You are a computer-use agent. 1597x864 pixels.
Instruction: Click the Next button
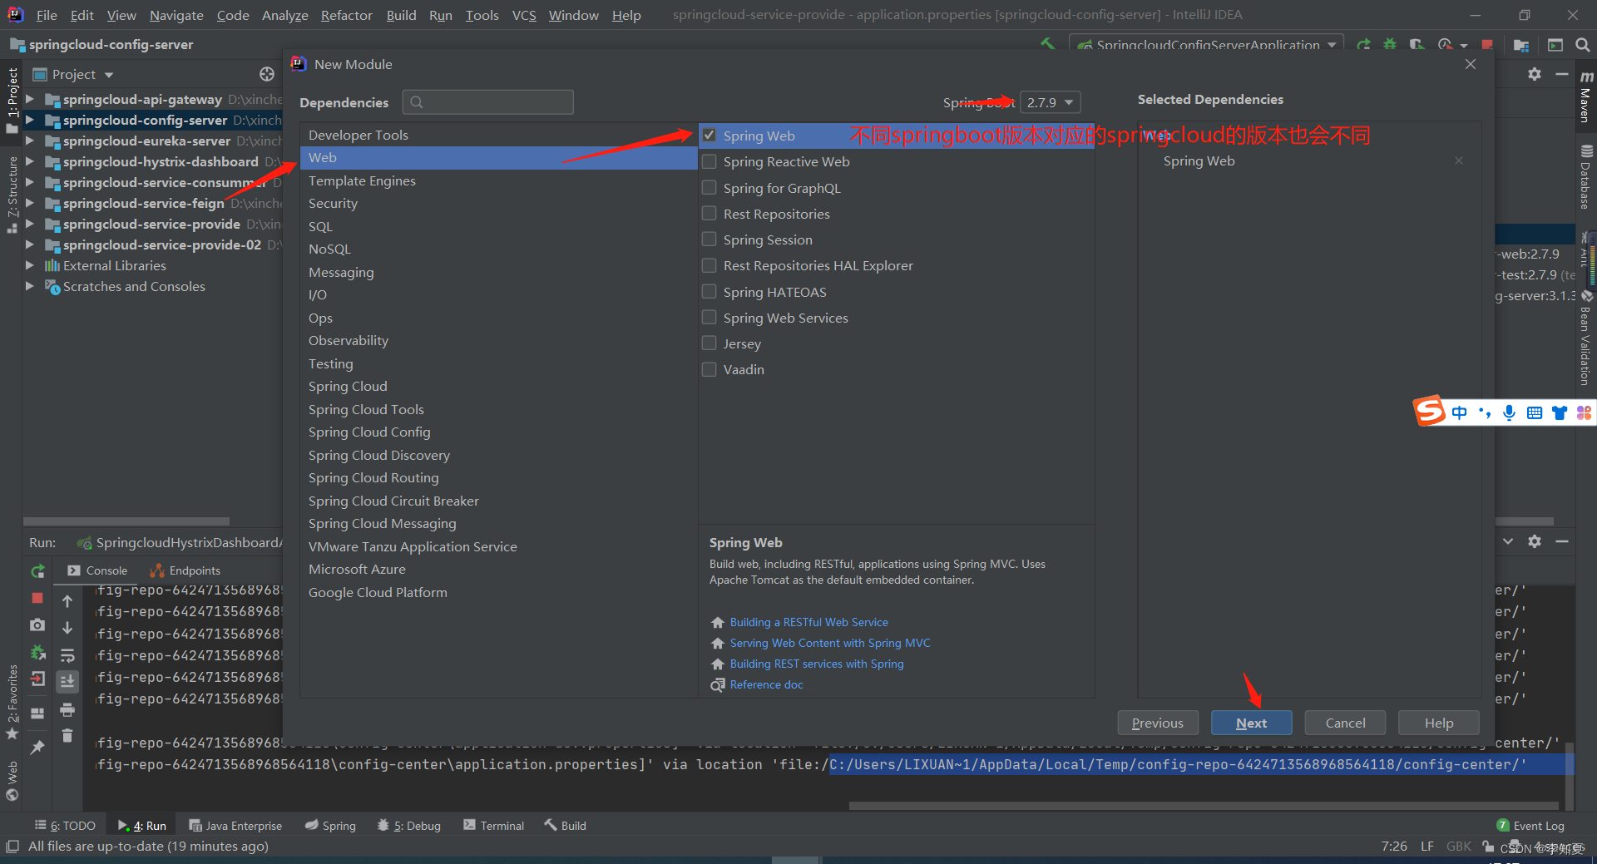(1251, 723)
